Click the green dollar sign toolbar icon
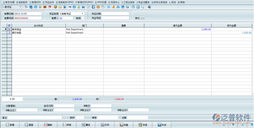 pyautogui.click(x=79, y=7)
